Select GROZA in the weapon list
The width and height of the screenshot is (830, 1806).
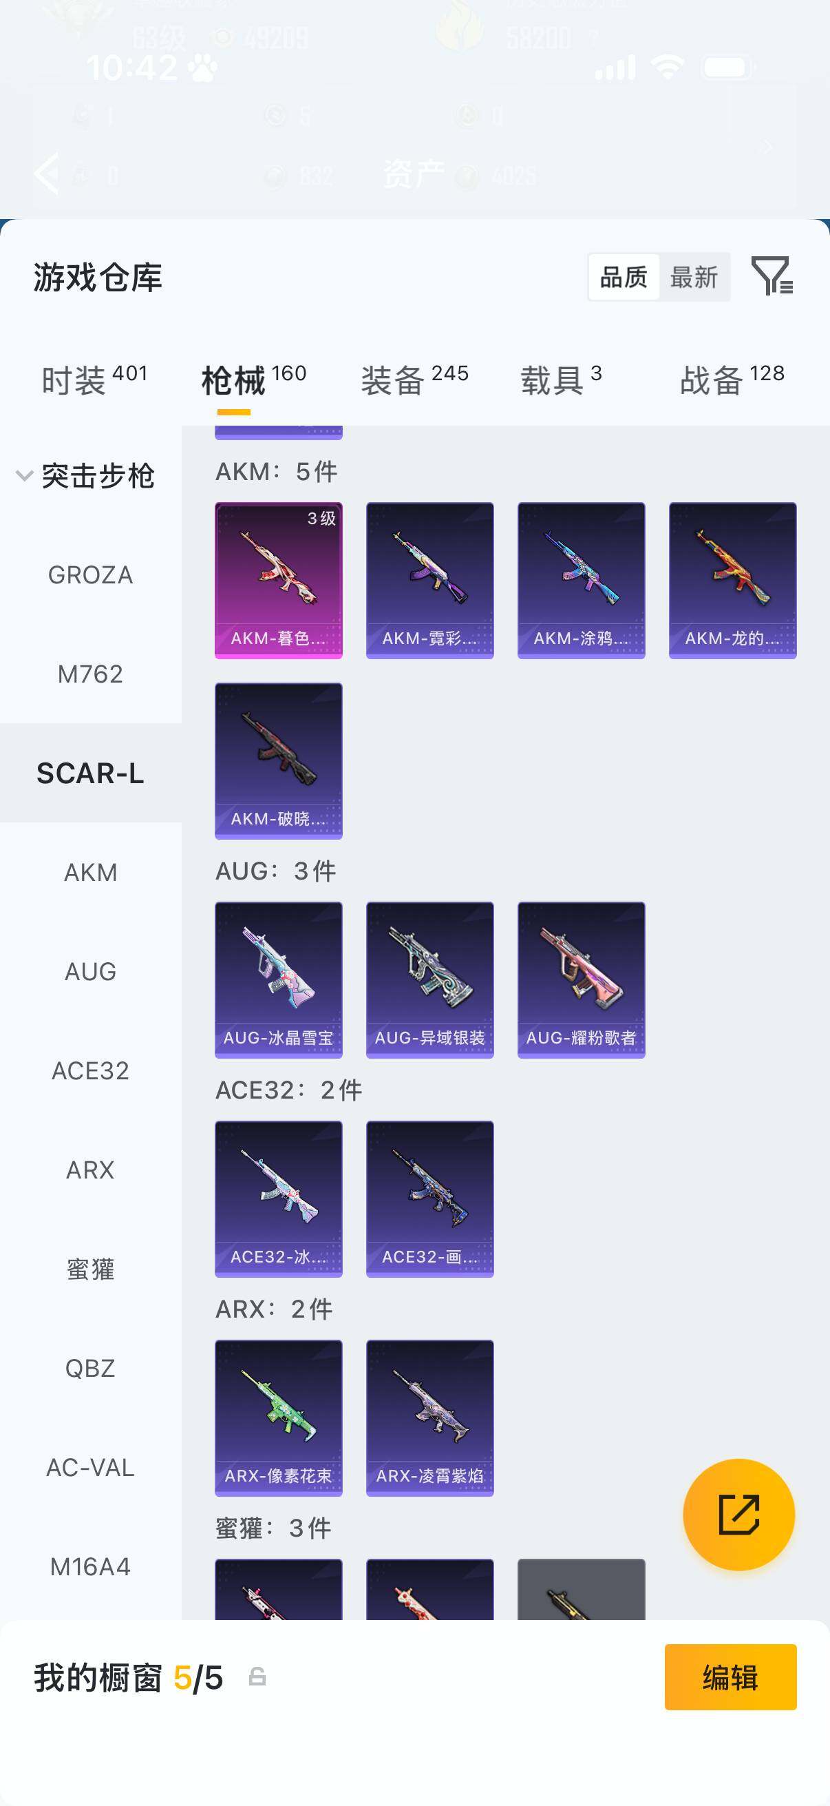point(90,575)
